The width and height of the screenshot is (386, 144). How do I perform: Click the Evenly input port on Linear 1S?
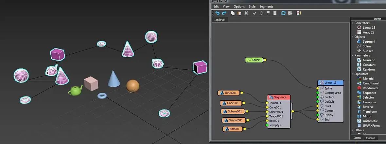pyautogui.click(x=318, y=115)
